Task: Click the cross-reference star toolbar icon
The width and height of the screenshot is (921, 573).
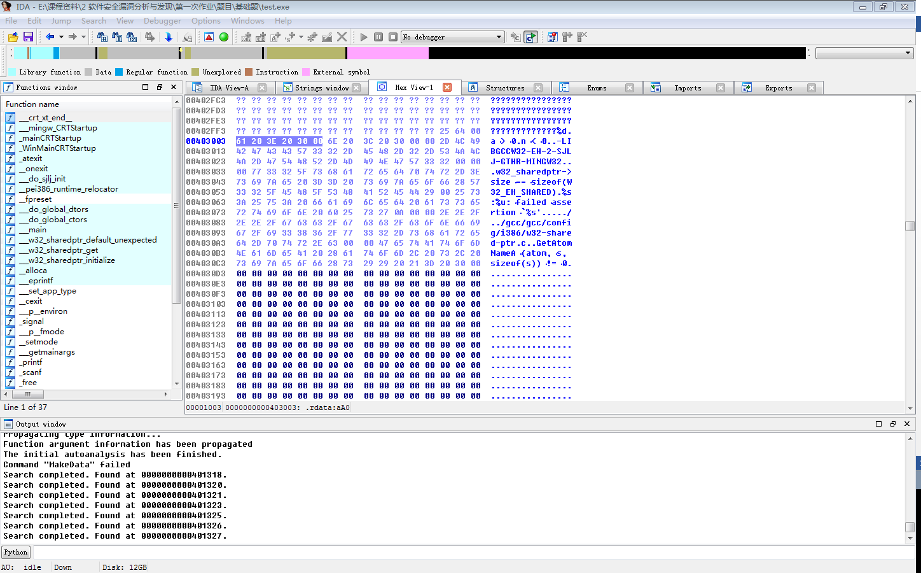Action: [312, 37]
